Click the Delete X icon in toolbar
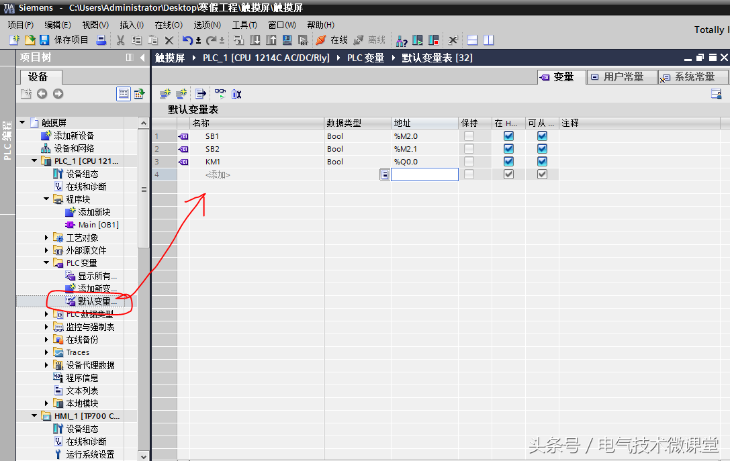 169,40
